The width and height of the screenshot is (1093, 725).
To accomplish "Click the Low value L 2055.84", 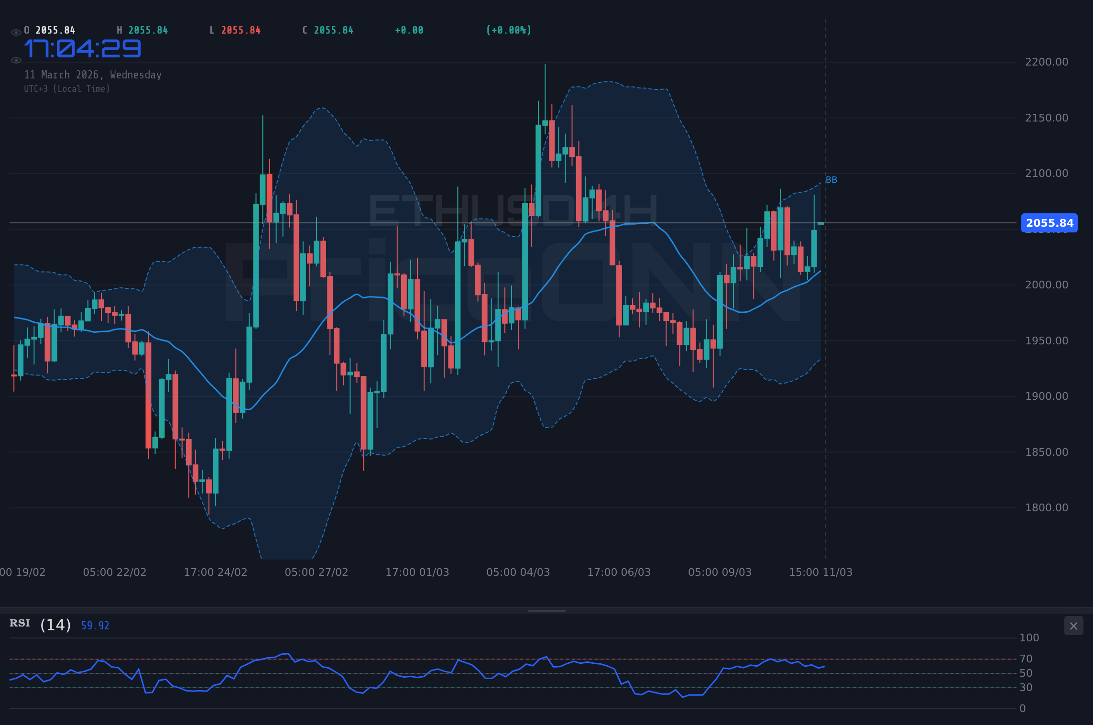I will click(235, 30).
